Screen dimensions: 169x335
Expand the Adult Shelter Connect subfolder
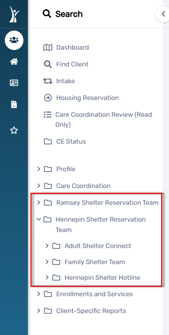tap(47, 246)
